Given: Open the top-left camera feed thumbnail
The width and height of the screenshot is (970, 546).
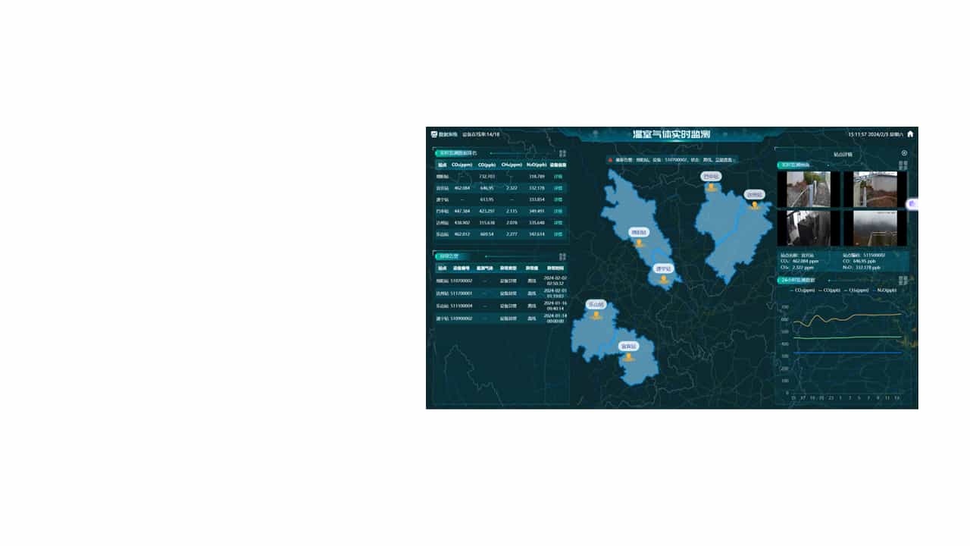Looking at the screenshot, I should coord(808,189).
